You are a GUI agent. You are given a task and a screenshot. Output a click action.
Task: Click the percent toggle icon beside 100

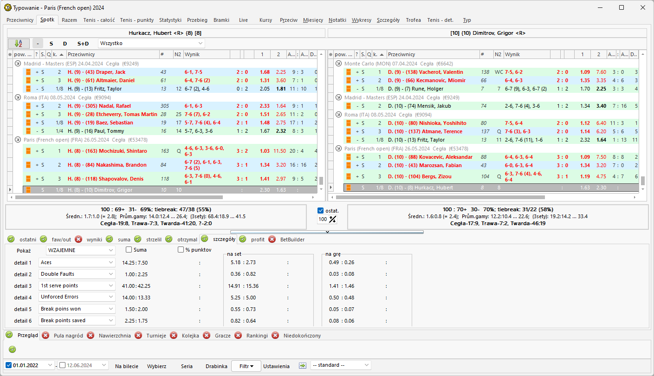pos(332,219)
